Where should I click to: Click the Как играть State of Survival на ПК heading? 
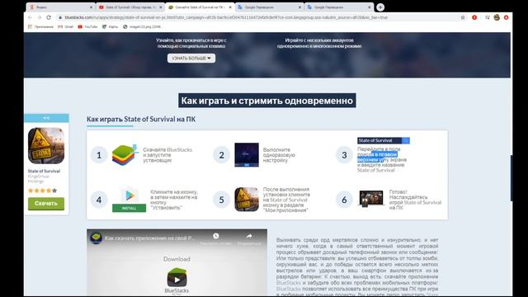pos(141,119)
